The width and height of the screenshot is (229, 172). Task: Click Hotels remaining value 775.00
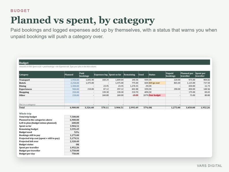click(x=131, y=83)
